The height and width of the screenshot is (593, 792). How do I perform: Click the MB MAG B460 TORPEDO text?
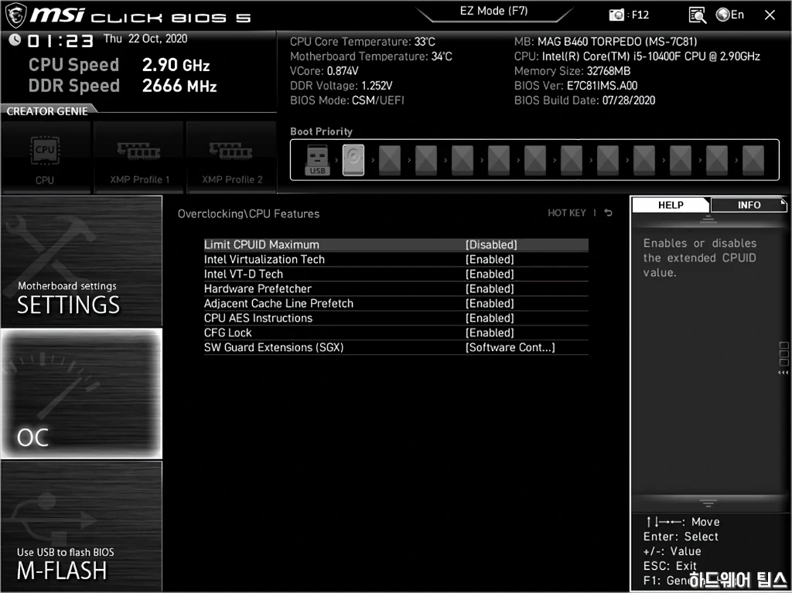(606, 42)
